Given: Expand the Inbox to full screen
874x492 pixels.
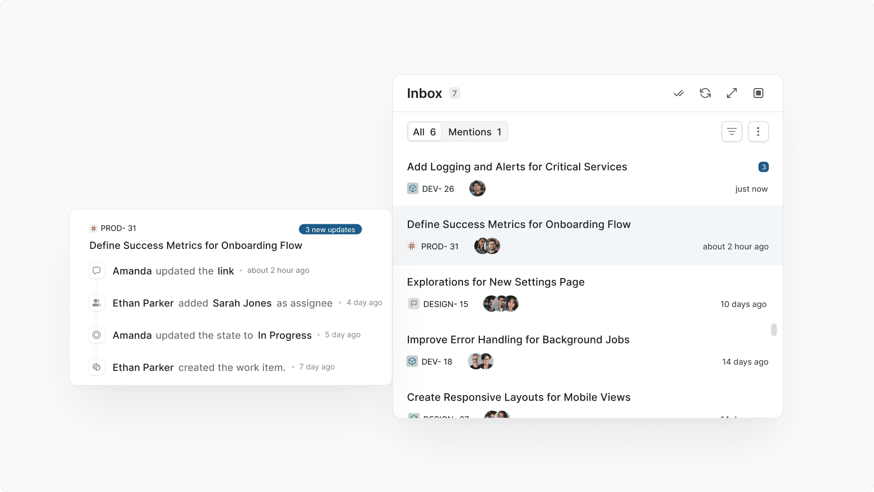Looking at the screenshot, I should click(731, 93).
